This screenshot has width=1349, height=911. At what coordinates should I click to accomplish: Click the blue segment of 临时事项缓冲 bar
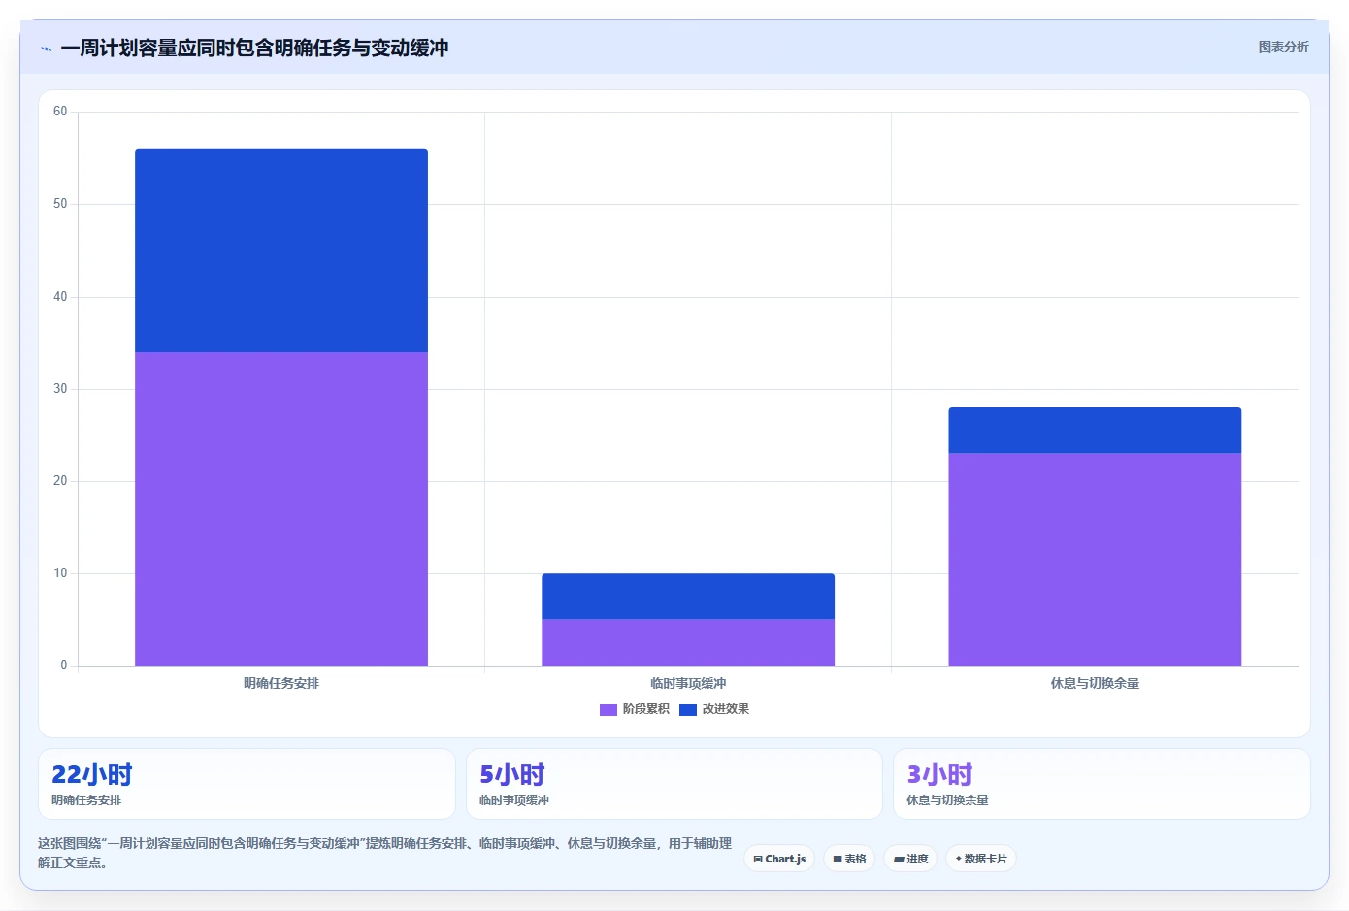[x=688, y=596]
